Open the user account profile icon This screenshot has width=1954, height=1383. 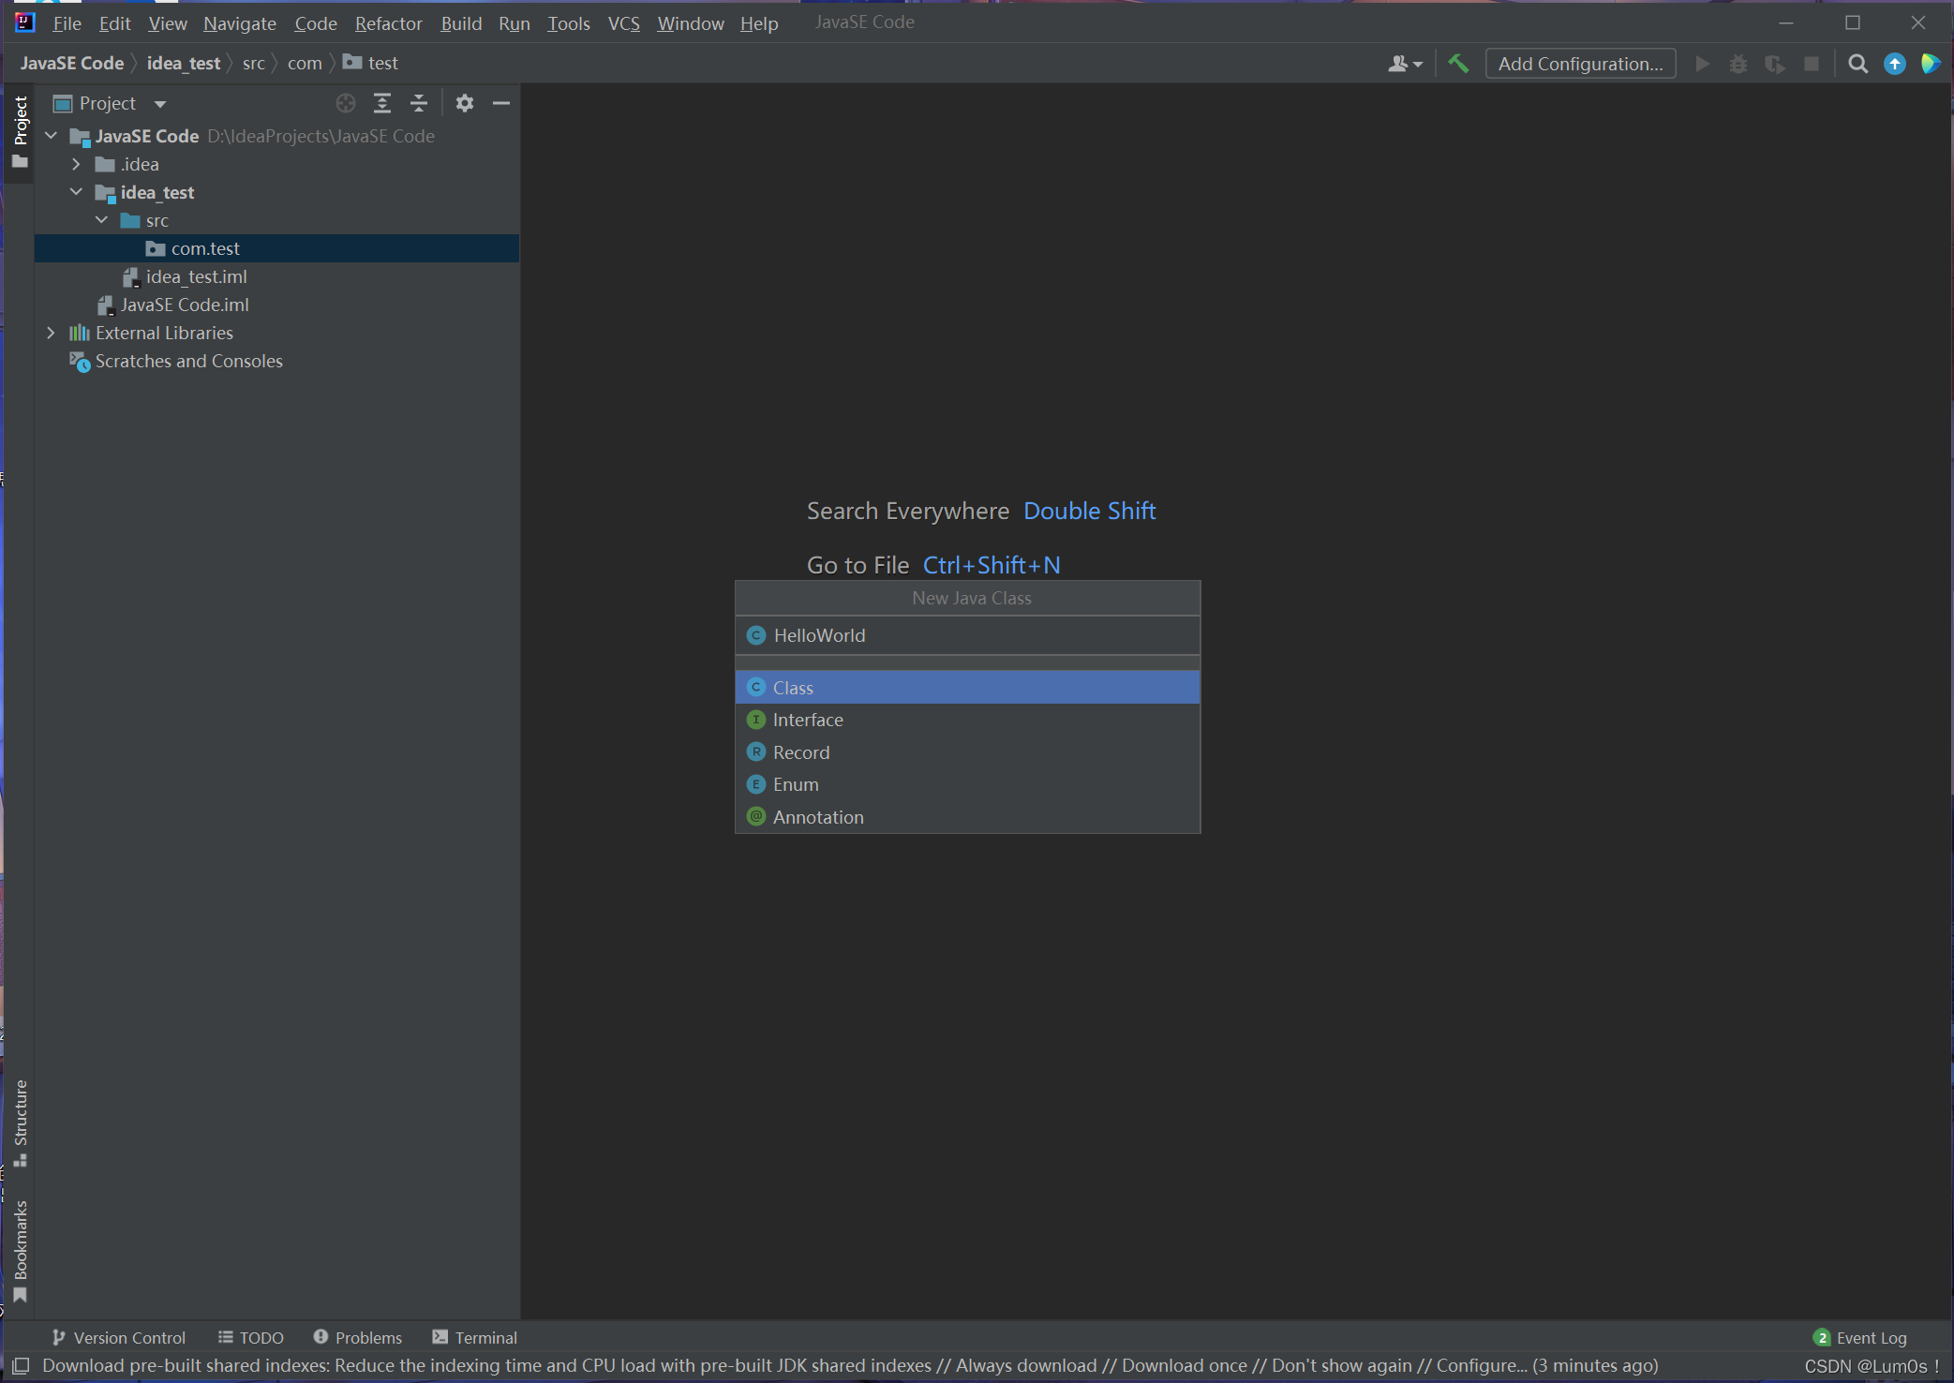click(1405, 64)
